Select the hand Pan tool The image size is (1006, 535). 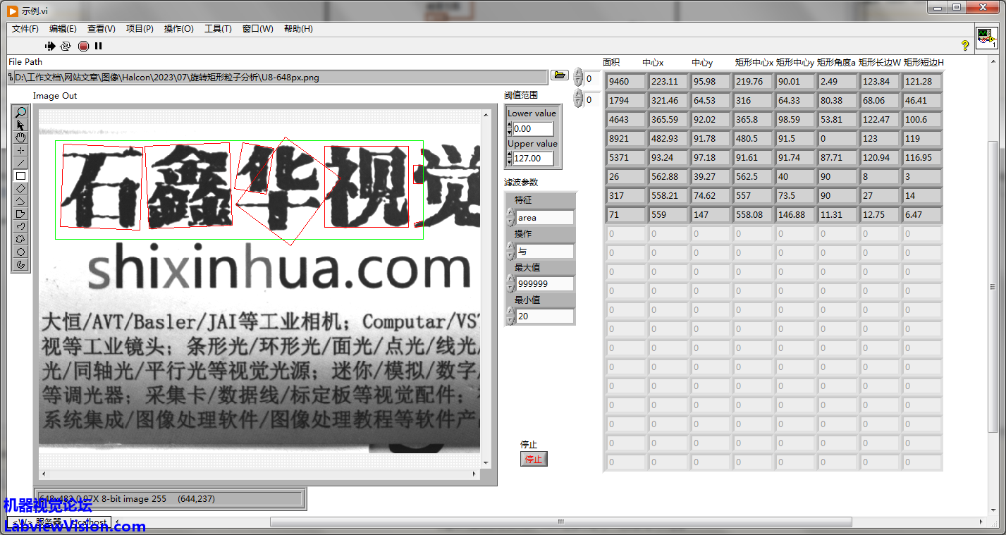[x=21, y=137]
